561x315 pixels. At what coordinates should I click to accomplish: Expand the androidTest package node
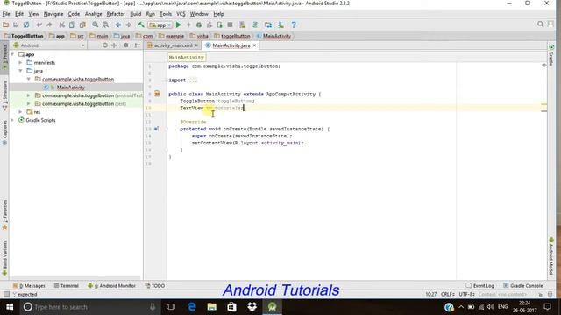point(29,95)
